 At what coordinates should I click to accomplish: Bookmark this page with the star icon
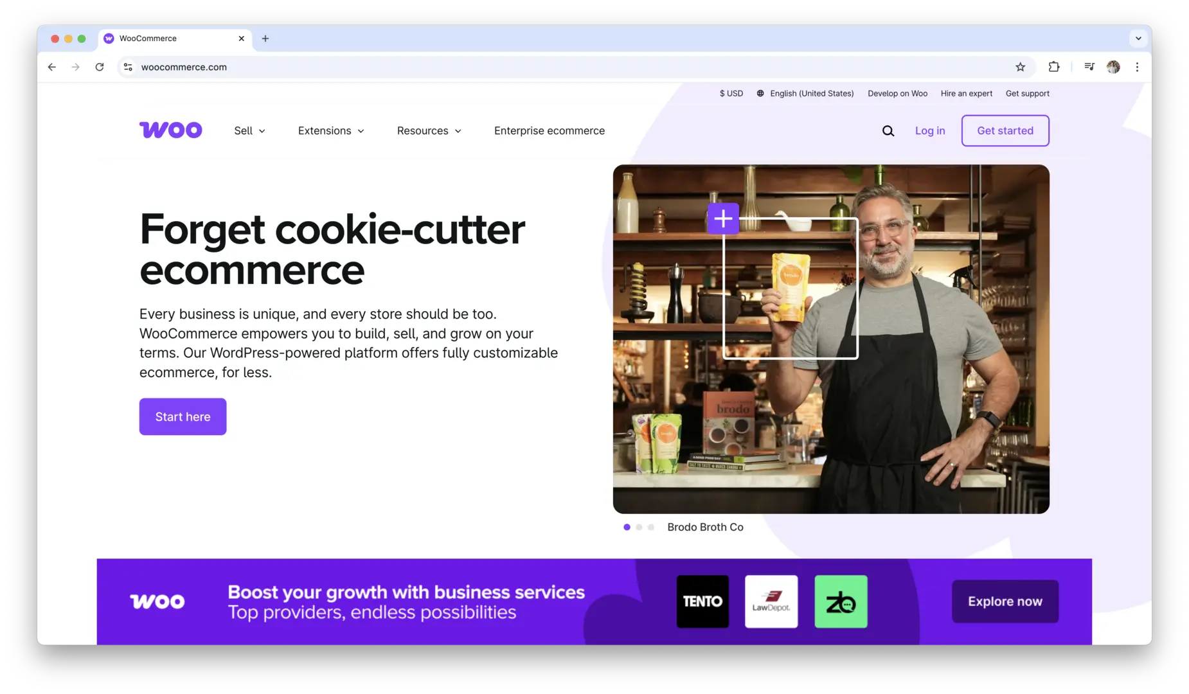click(1020, 67)
